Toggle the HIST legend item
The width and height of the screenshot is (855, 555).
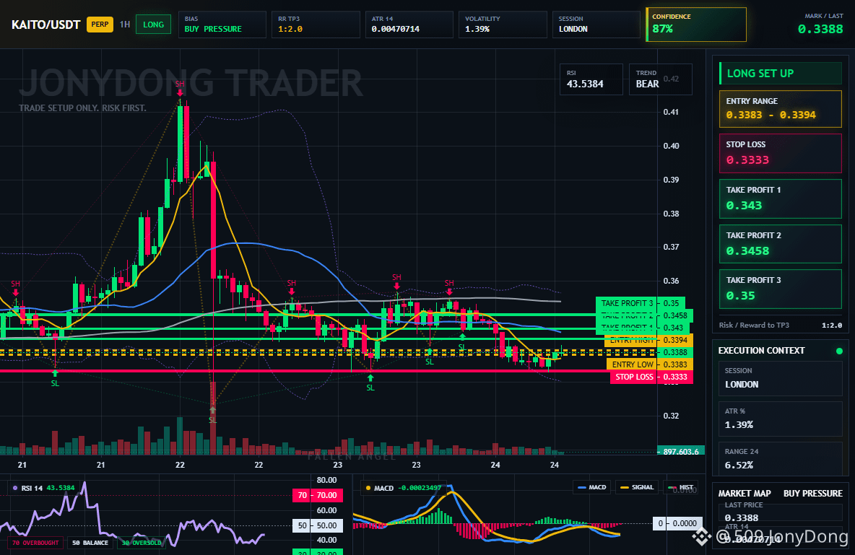point(680,487)
